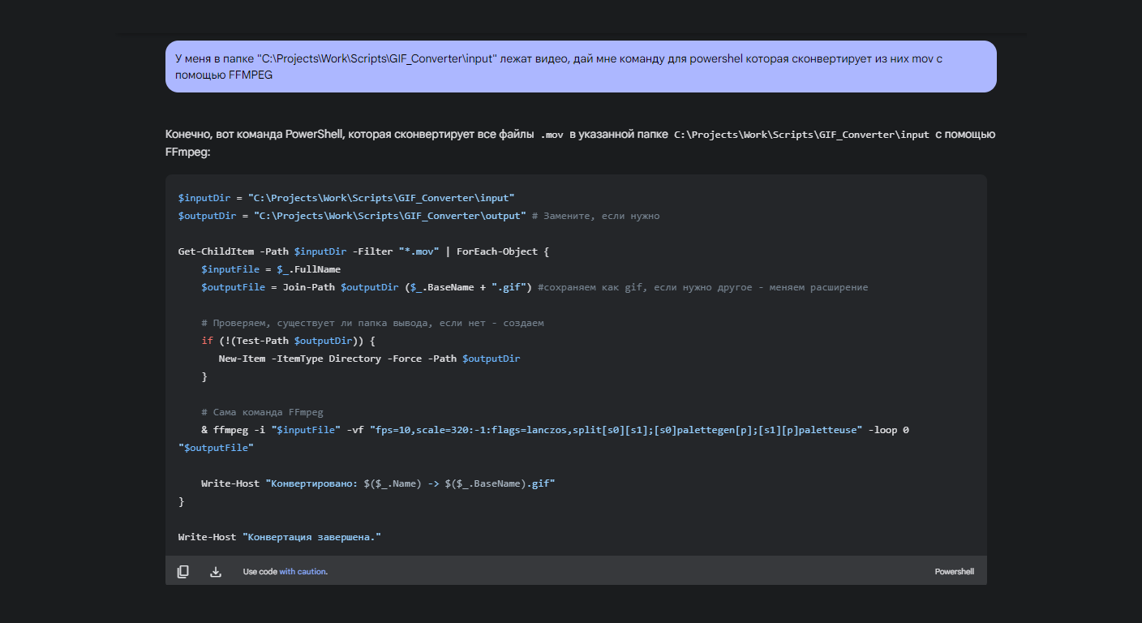Click the Write-Host "Конвертация завершена." line
This screenshot has width=1142, height=623.
[279, 537]
